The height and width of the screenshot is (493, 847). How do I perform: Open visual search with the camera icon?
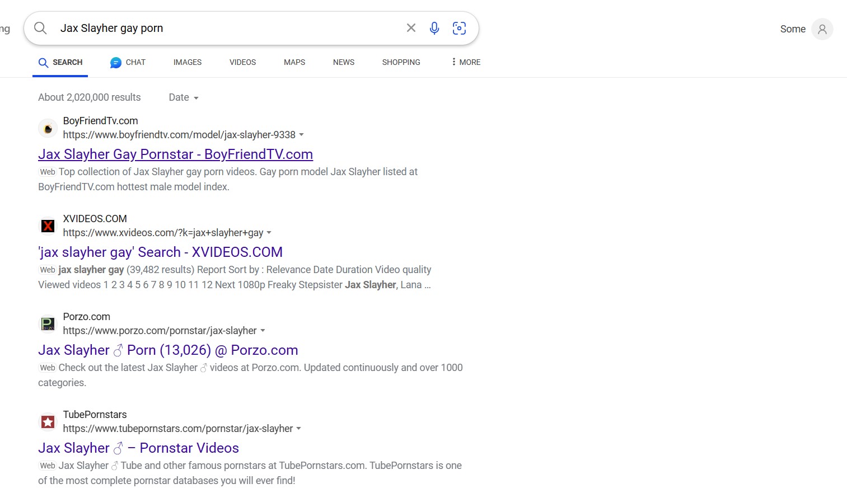pos(459,28)
